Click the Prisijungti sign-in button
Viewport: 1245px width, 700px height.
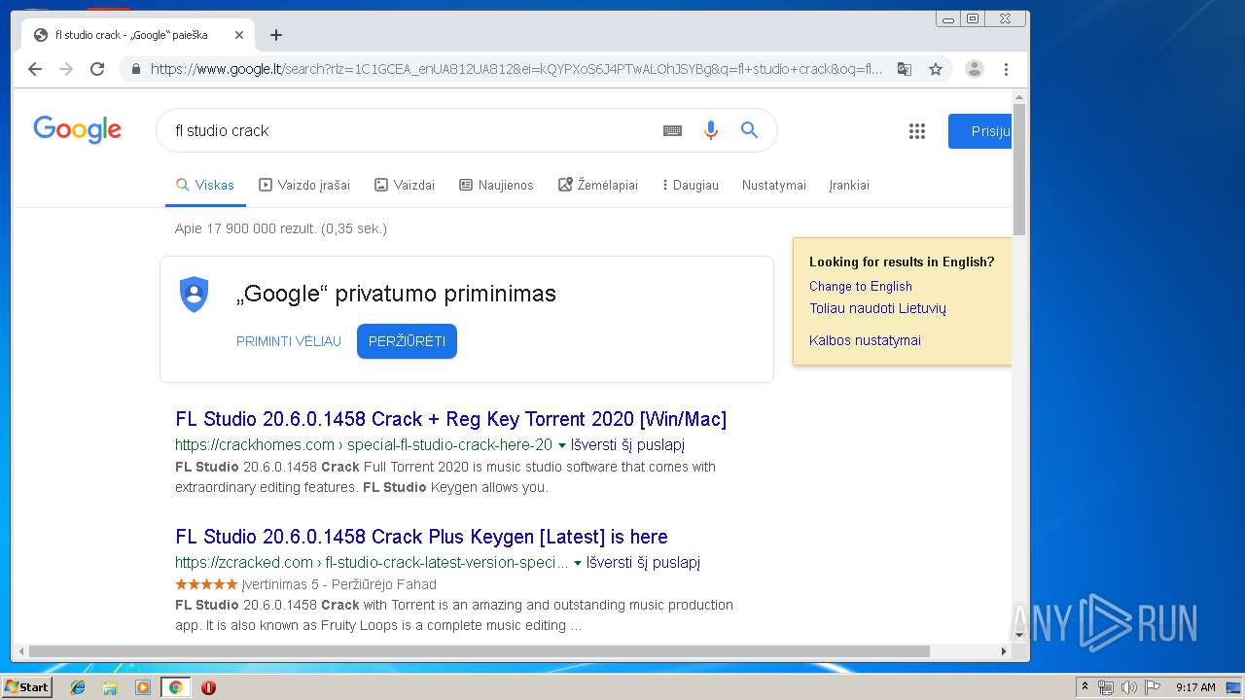tap(979, 131)
